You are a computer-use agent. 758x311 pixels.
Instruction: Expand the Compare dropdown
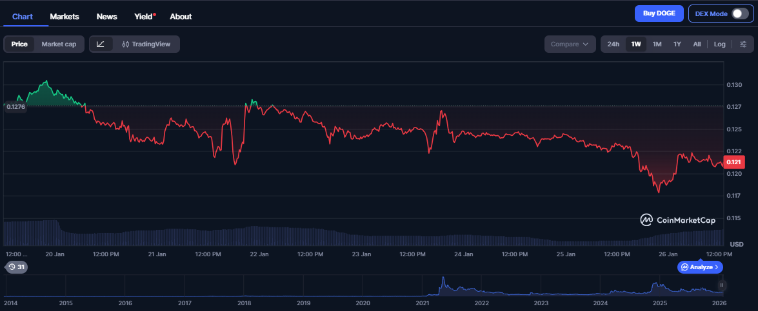pyautogui.click(x=569, y=44)
